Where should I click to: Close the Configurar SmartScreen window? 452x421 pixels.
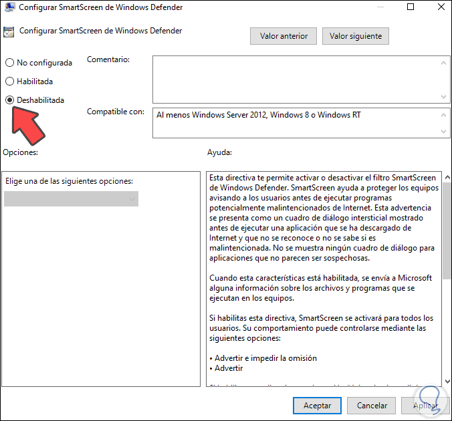click(441, 7)
